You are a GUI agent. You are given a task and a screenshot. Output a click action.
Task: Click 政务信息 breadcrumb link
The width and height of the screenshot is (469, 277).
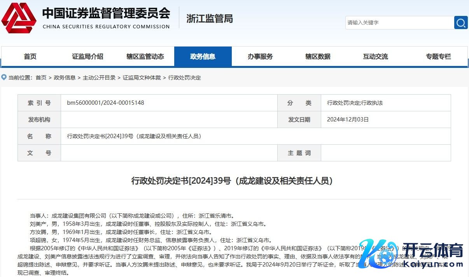(65, 78)
